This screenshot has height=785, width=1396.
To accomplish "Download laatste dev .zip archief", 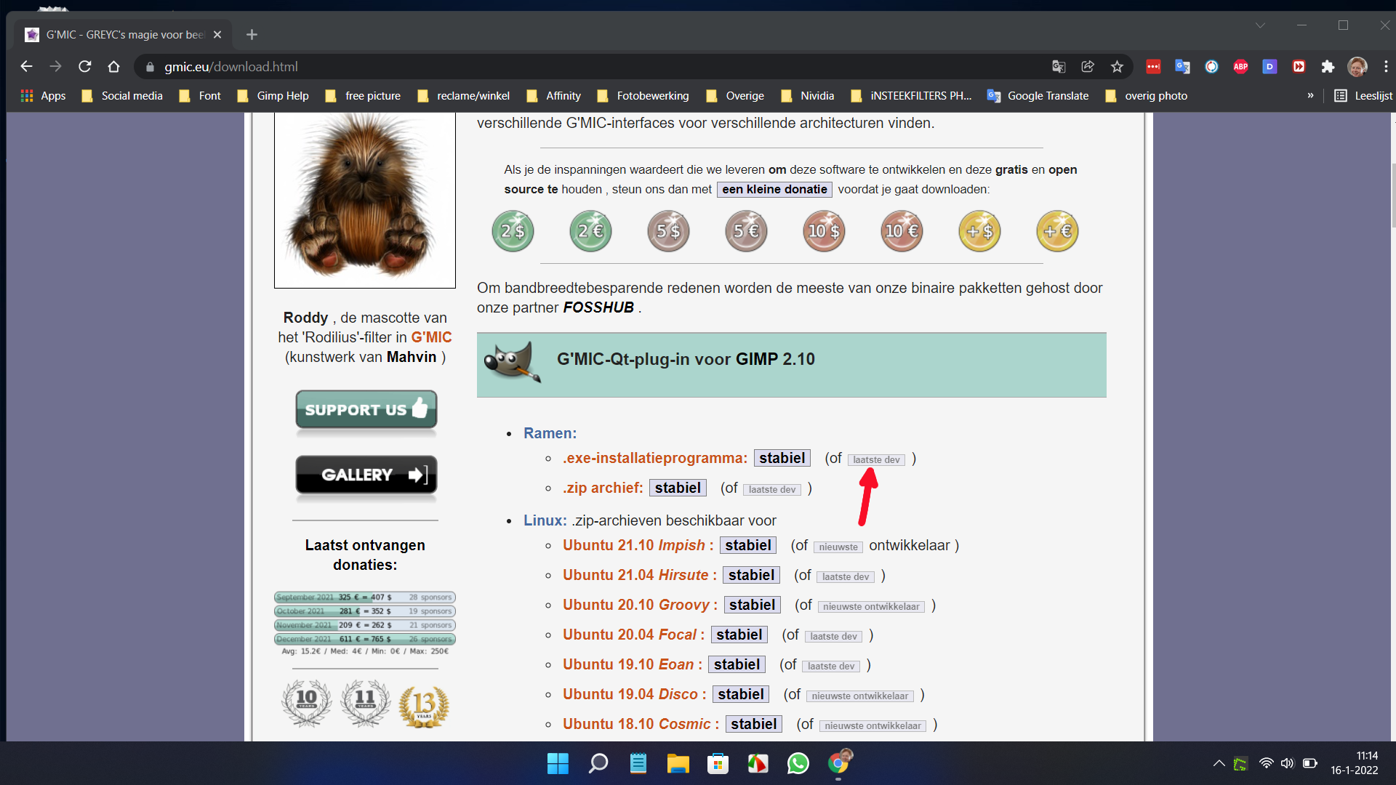I will (x=772, y=489).
